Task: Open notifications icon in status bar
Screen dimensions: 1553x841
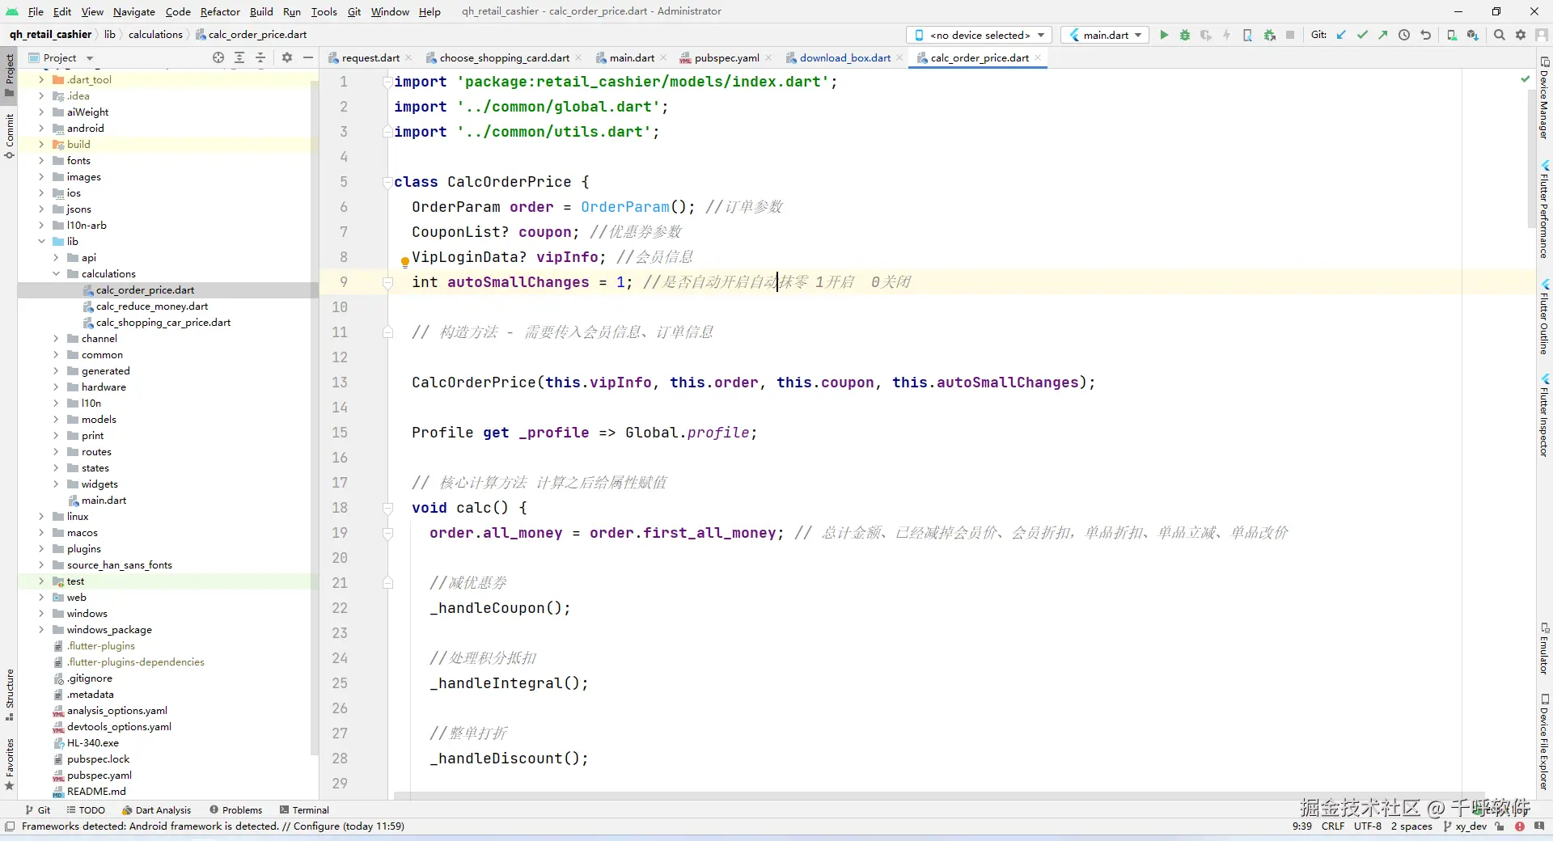Action: click(x=1539, y=826)
